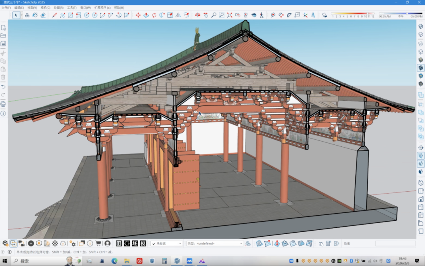Open the 扩展程序 menu

(102, 7)
